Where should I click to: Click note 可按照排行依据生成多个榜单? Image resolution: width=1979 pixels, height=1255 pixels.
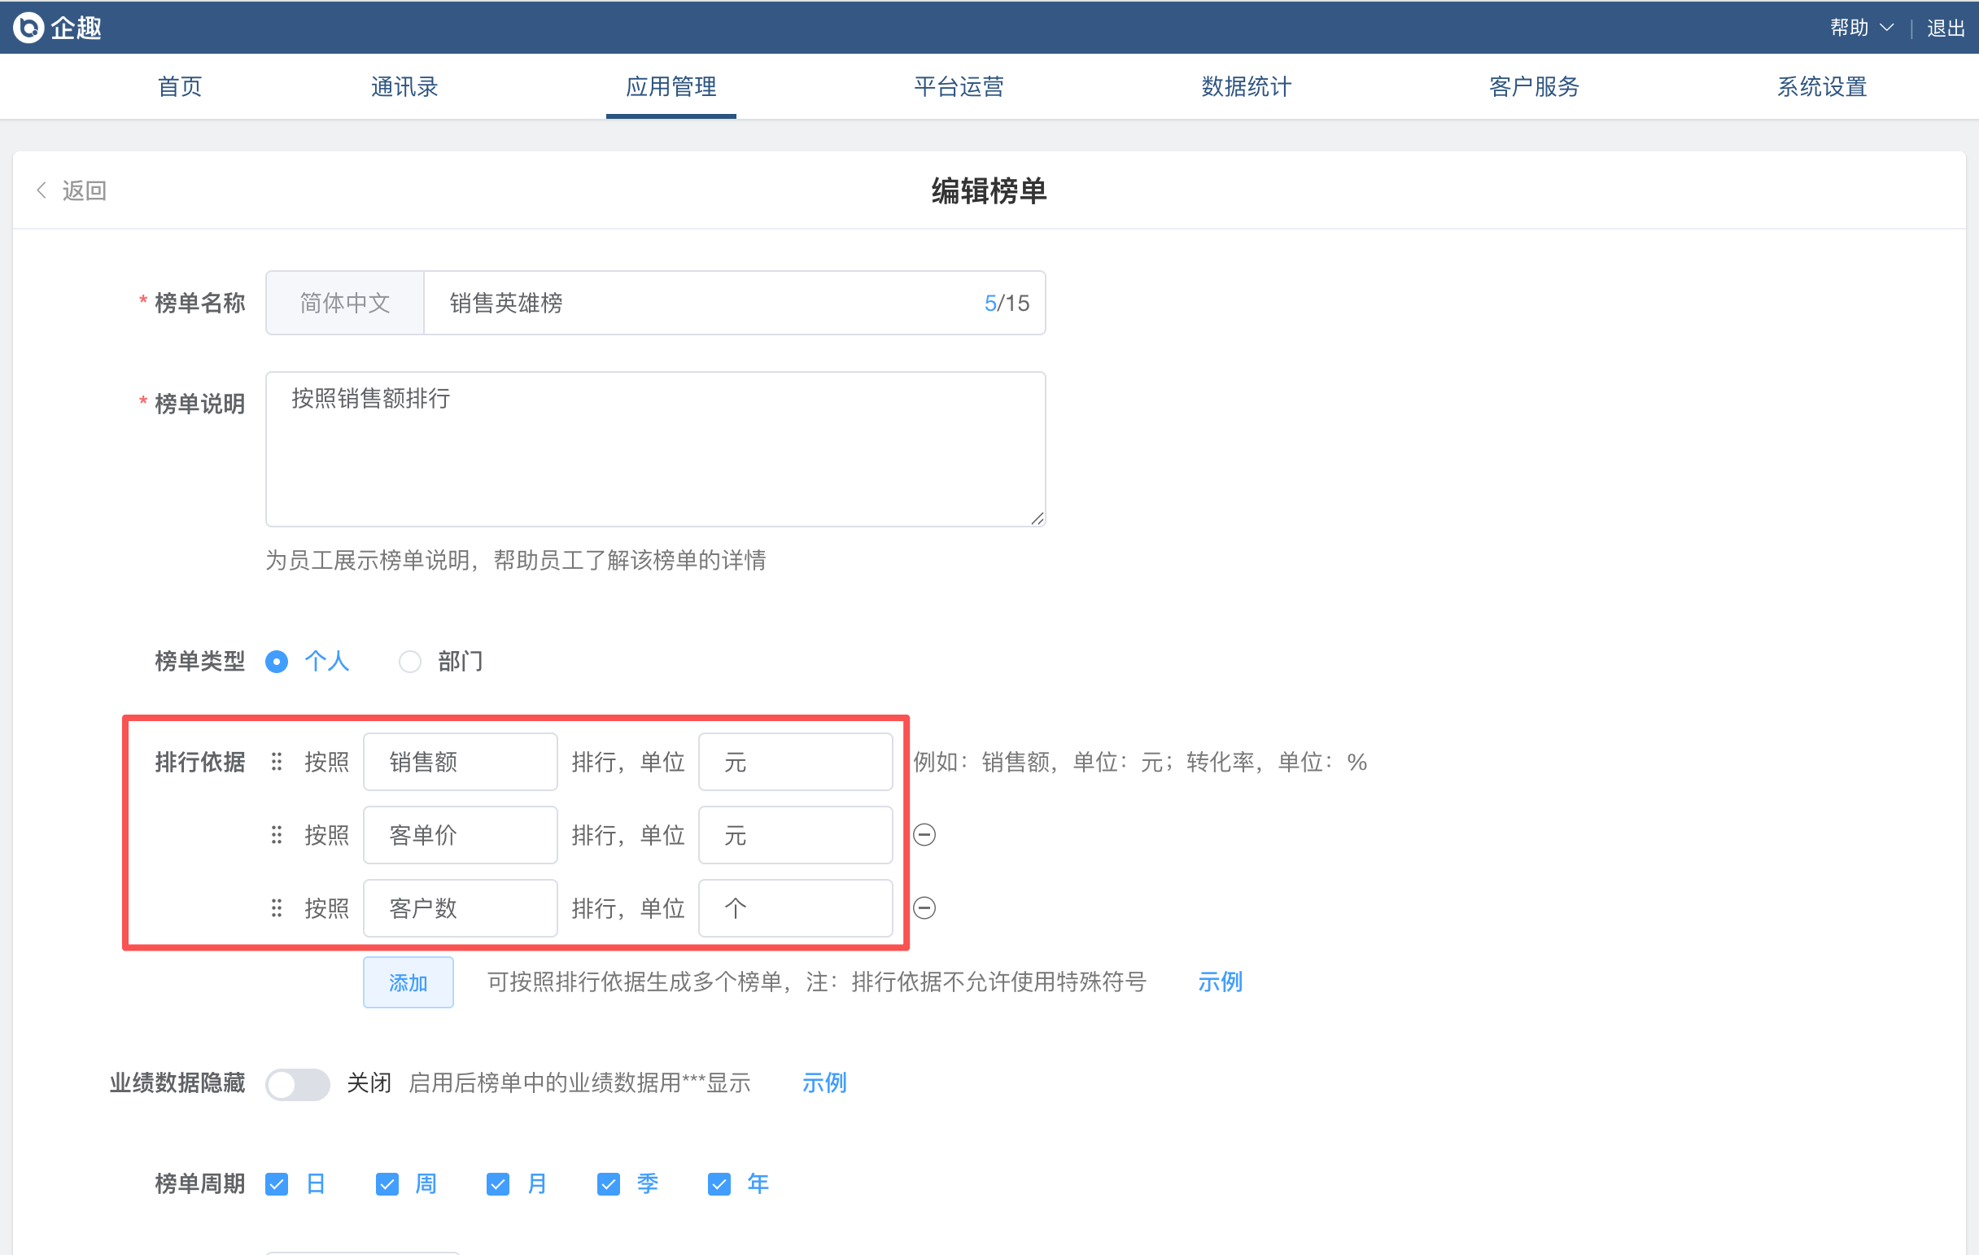[817, 982]
